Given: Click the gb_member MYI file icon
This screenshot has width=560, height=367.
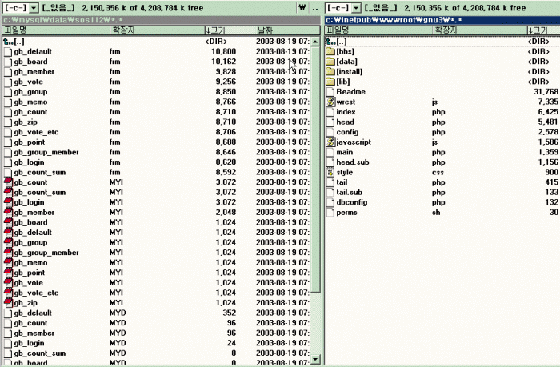Looking at the screenshot, I should (9, 213).
